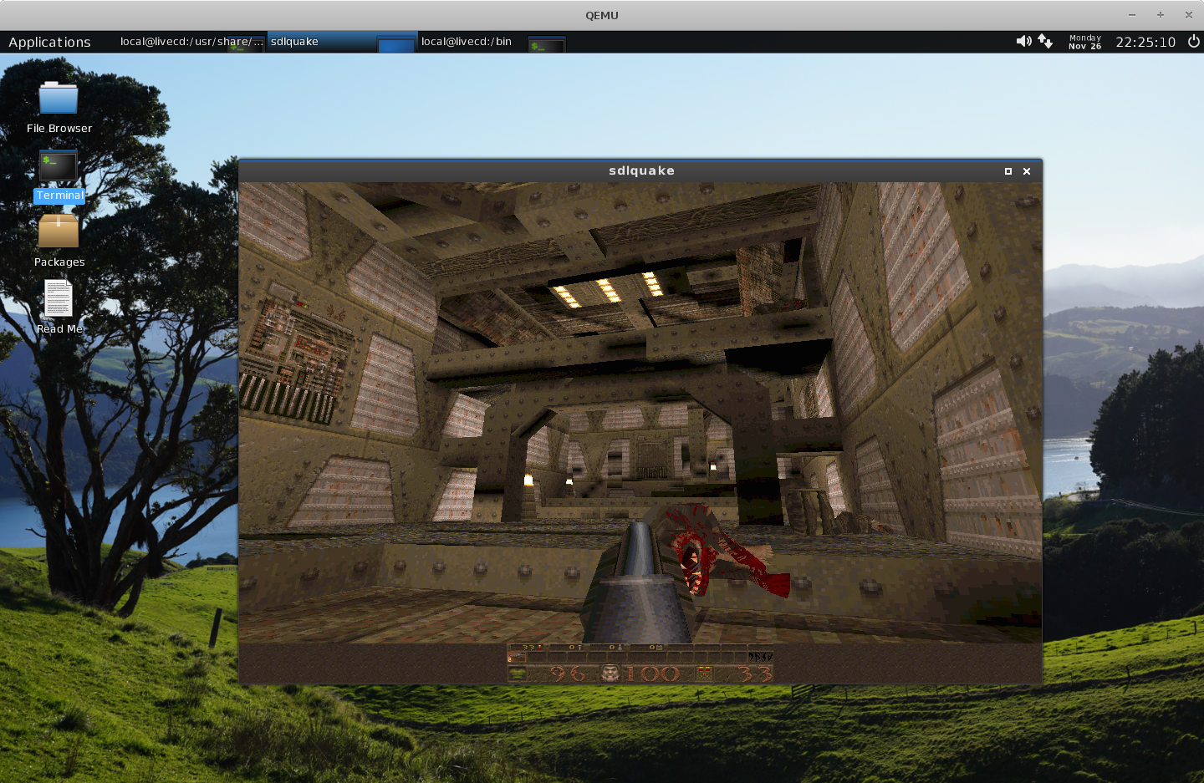Click the sdlquake window title bar
The height and width of the screenshot is (783, 1204).
pos(640,170)
